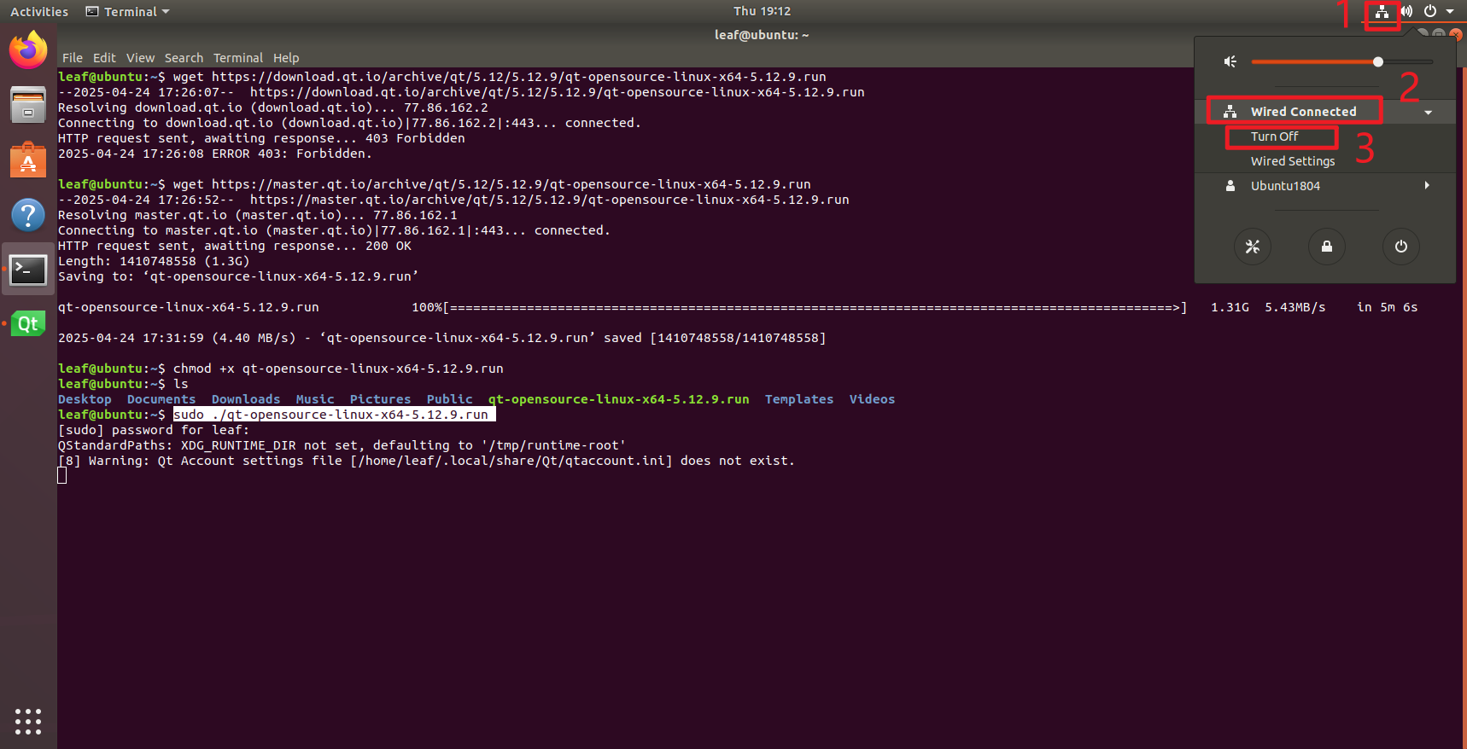The height and width of the screenshot is (749, 1467).
Task: Click the terminal cursor on the last line
Action: click(62, 475)
